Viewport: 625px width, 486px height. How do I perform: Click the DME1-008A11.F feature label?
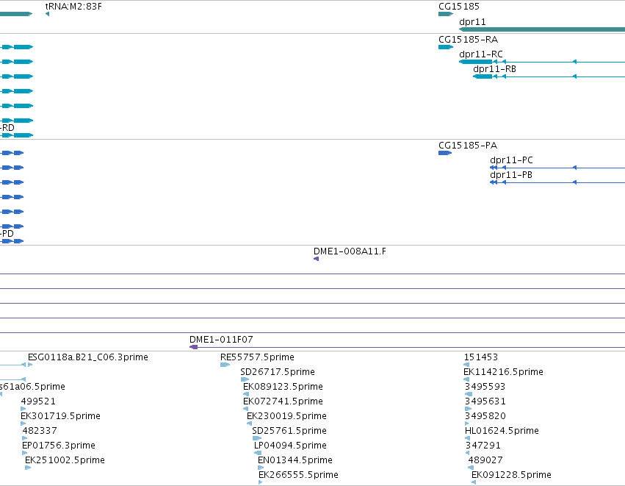[x=350, y=251]
